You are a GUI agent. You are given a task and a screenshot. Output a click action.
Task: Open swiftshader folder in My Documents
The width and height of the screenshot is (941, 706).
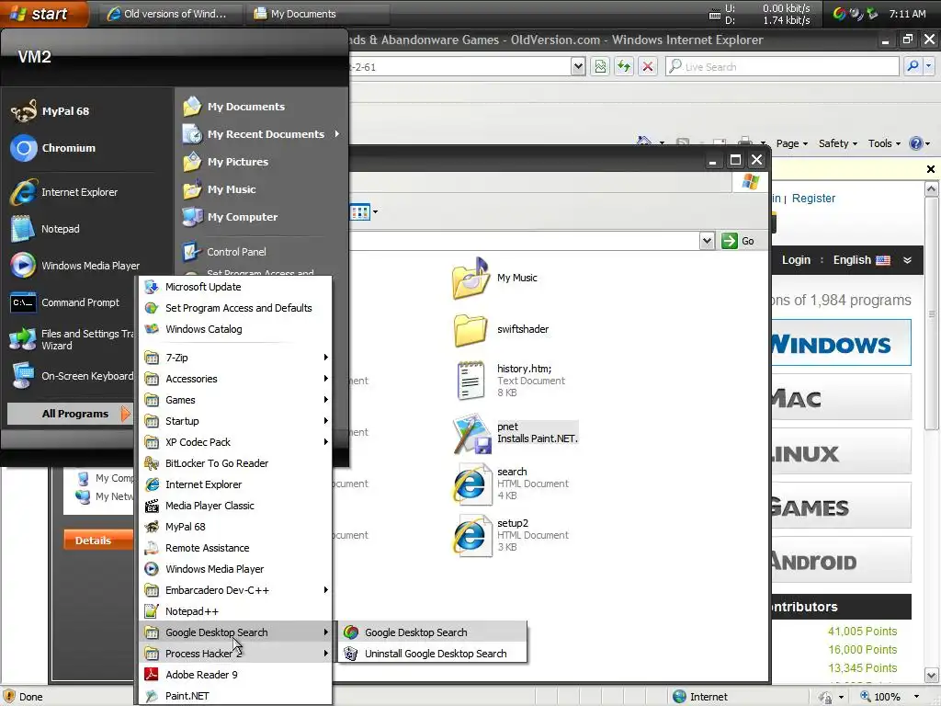tap(501, 330)
